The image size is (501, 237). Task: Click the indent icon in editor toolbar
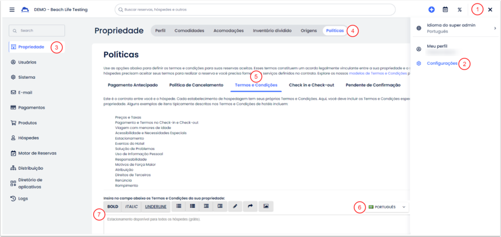click(x=220, y=207)
